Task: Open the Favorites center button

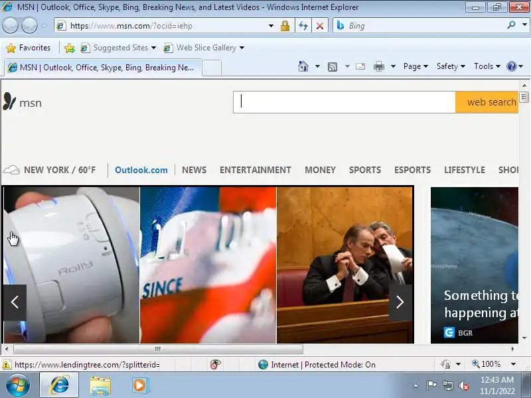Action: [x=29, y=48]
